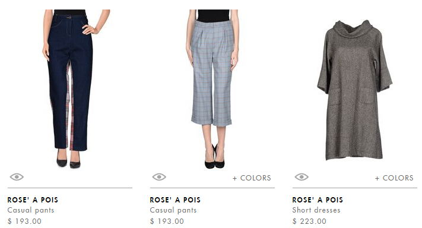Open Casual pants link under navy jeans
422x228 pixels.
pos(31,210)
